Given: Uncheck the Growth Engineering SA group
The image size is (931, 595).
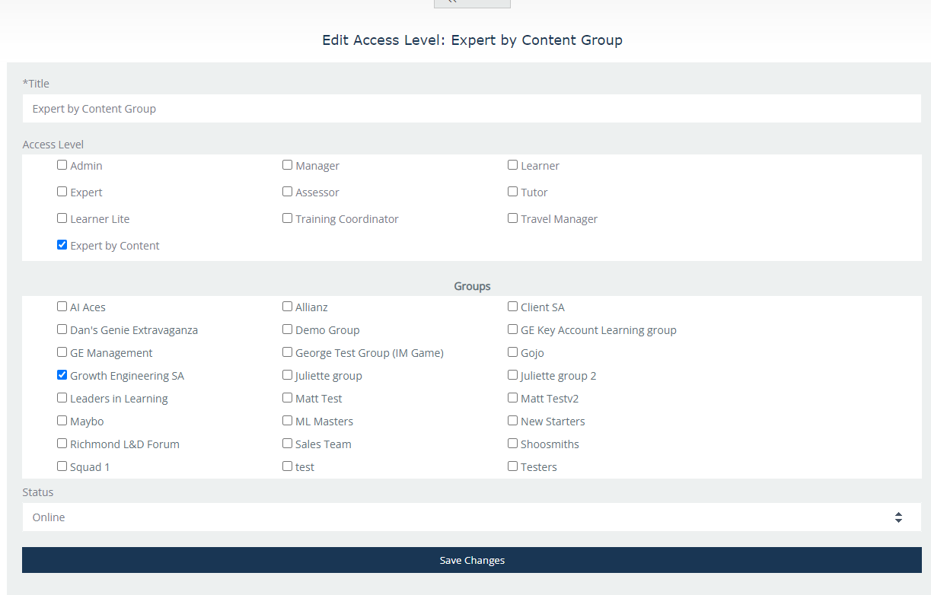Looking at the screenshot, I should click(62, 375).
